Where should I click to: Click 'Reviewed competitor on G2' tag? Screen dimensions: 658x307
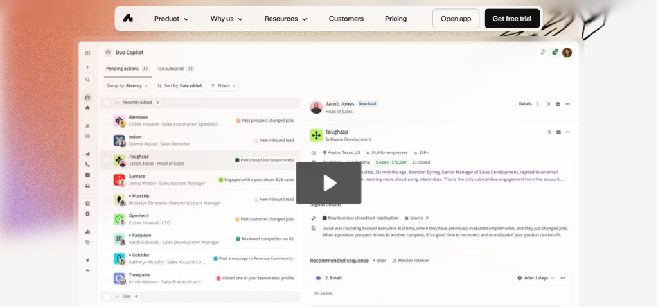coord(265,239)
